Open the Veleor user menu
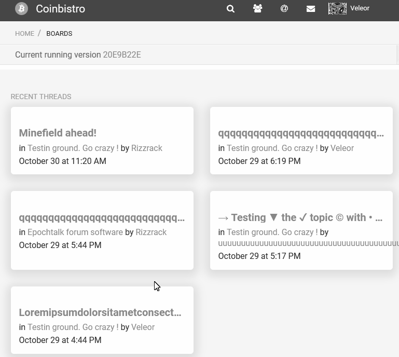The image size is (399, 357). pos(360,8)
